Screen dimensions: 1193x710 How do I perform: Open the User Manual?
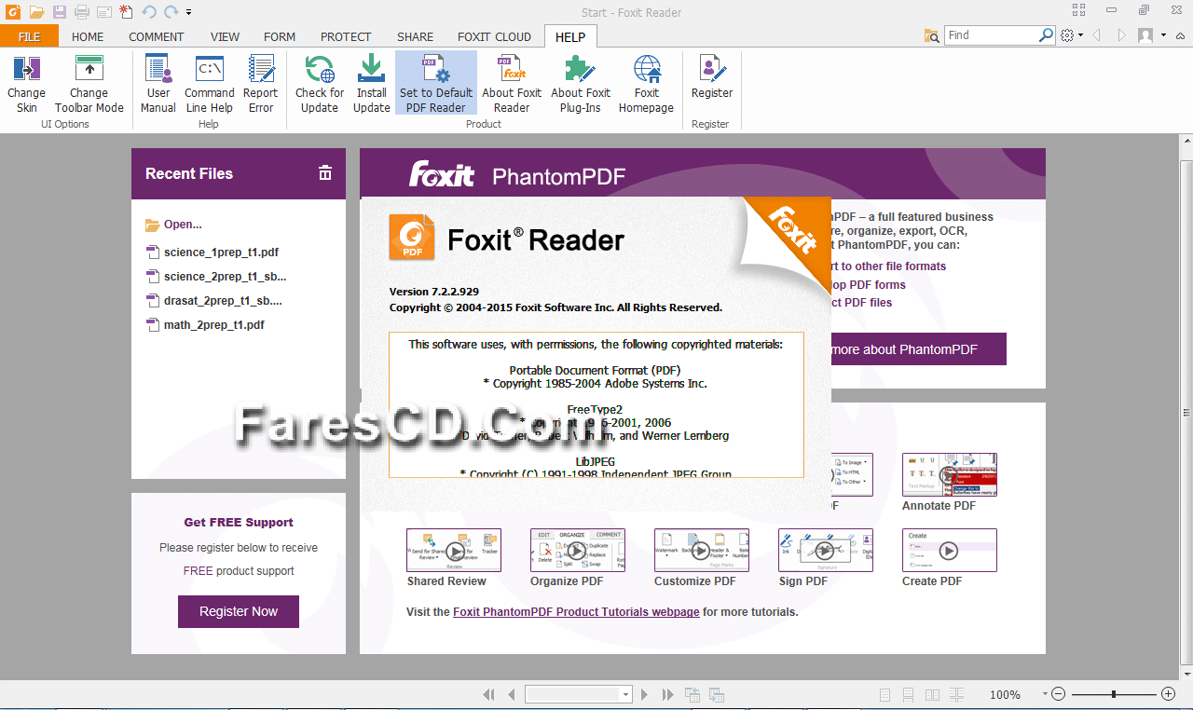[x=158, y=84]
